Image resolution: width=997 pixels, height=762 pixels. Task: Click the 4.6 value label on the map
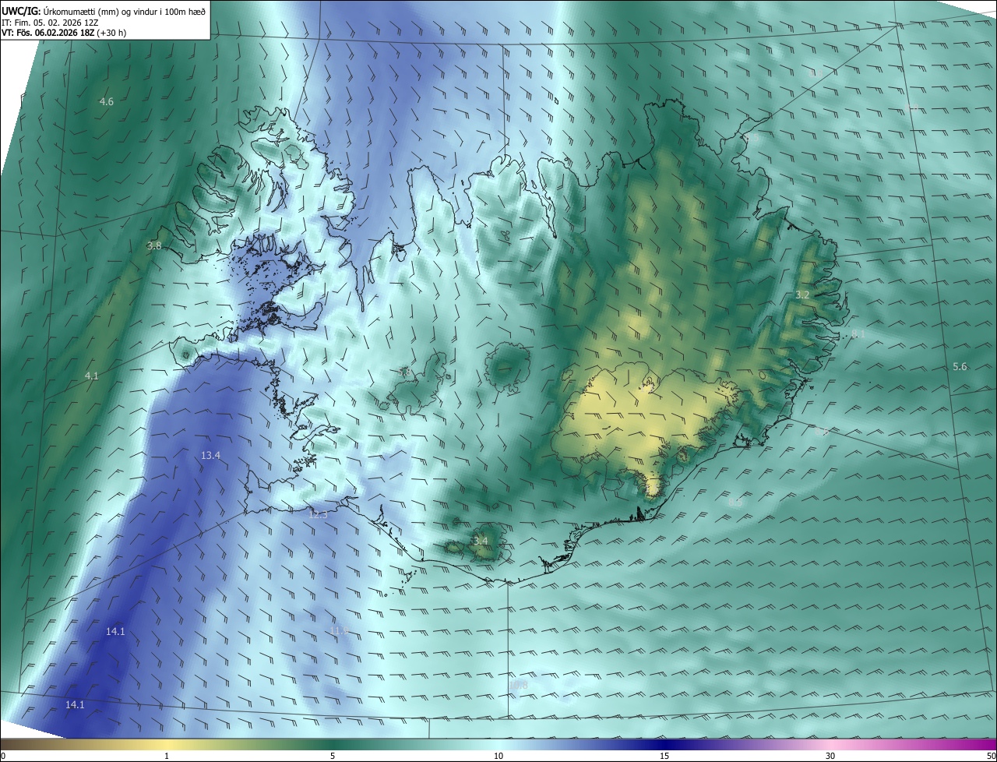[107, 102]
